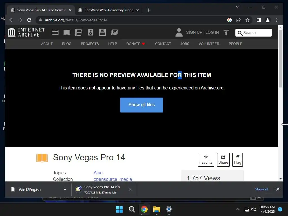Open the Chrome profile icon
Viewport: 288px width, 216px height.
[x=268, y=20]
